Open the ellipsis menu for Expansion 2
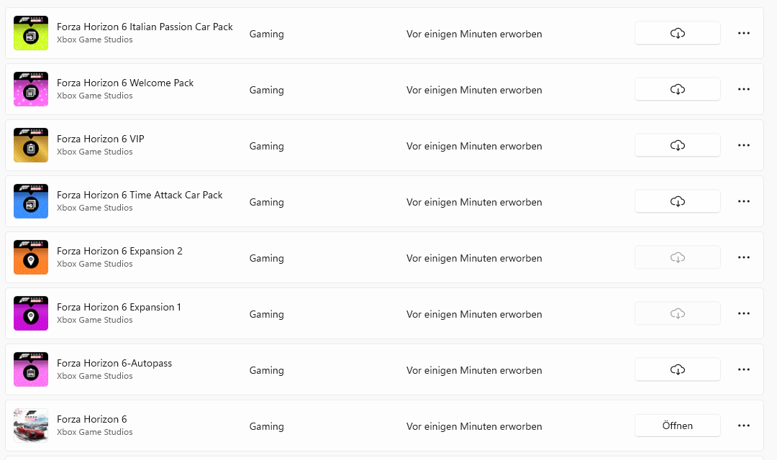777x460 pixels. click(744, 257)
